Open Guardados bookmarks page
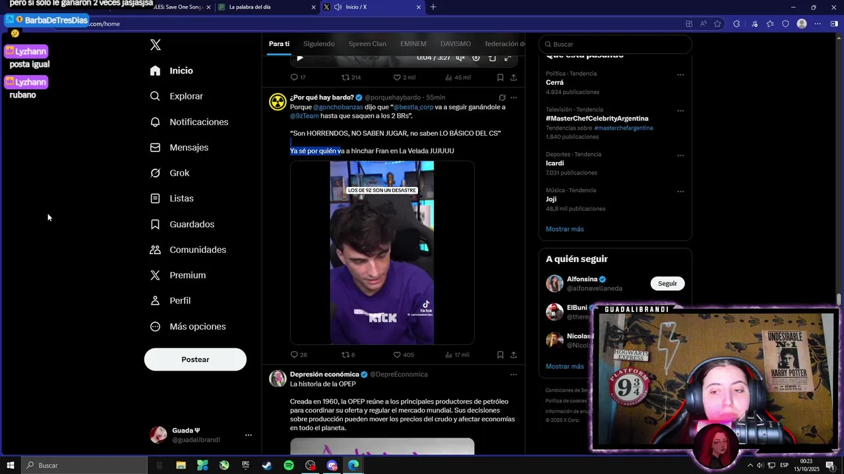The width and height of the screenshot is (844, 474). [182, 224]
